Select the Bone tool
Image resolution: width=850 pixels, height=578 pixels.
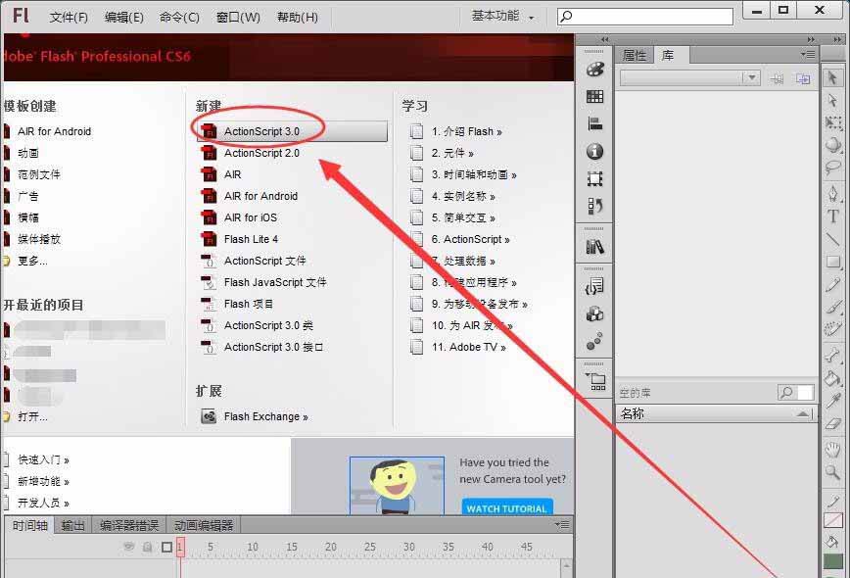pyautogui.click(x=832, y=355)
